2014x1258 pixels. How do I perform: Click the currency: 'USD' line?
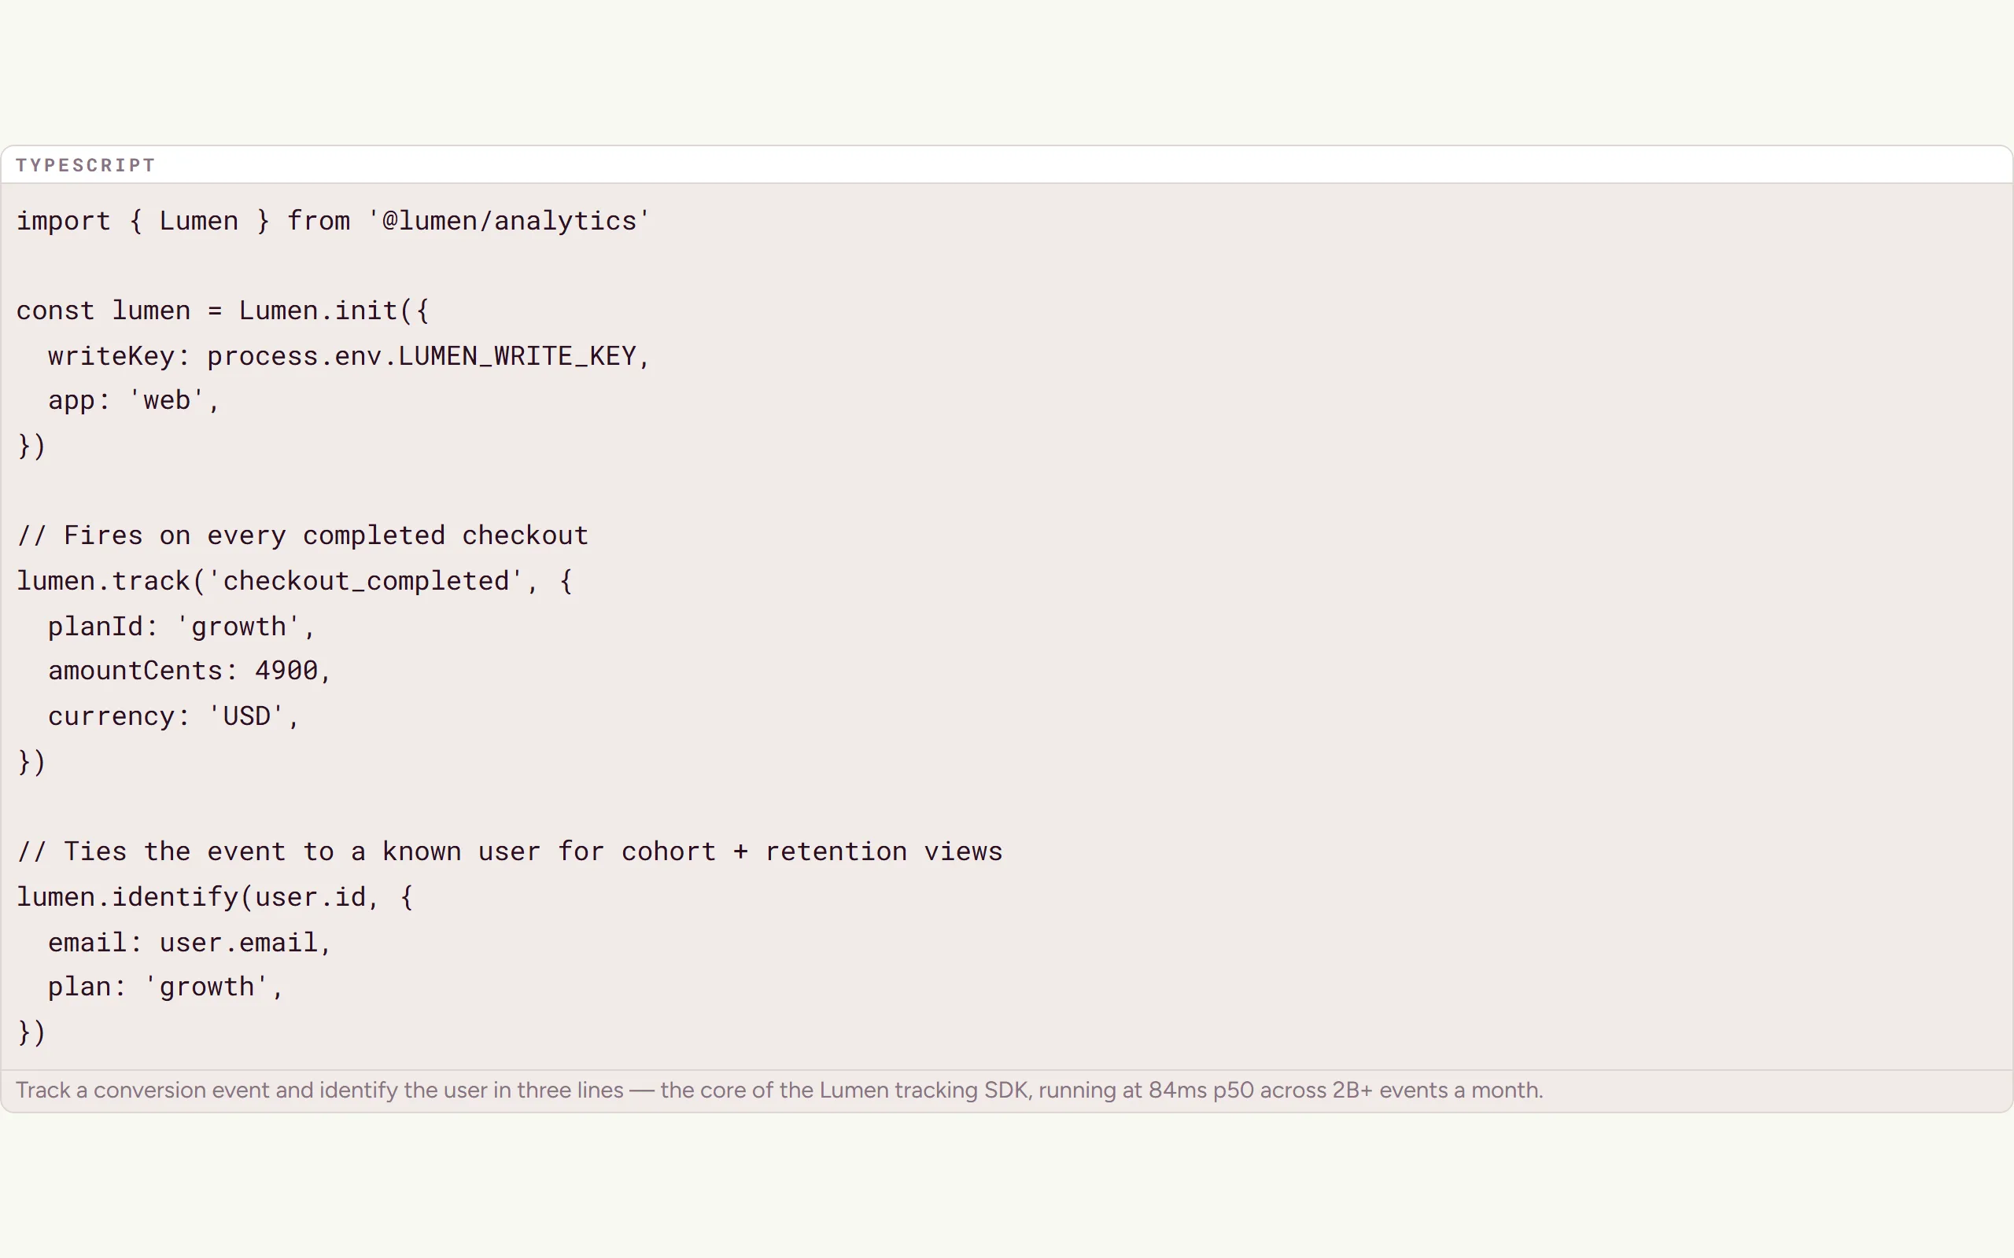173,716
